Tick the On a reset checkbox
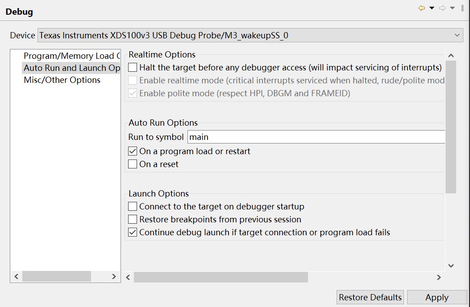Screen dimensions: 470x307 click(x=133, y=164)
